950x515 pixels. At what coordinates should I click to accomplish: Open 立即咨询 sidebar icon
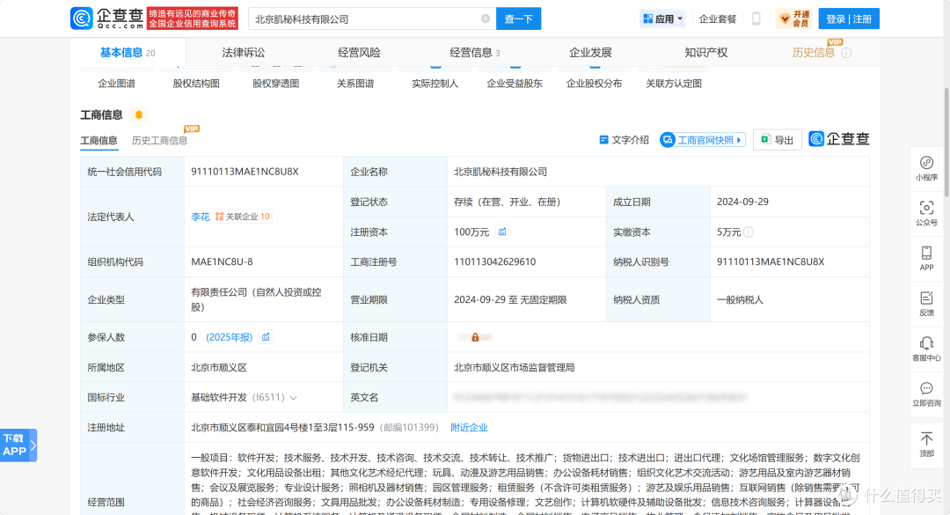tap(926, 394)
